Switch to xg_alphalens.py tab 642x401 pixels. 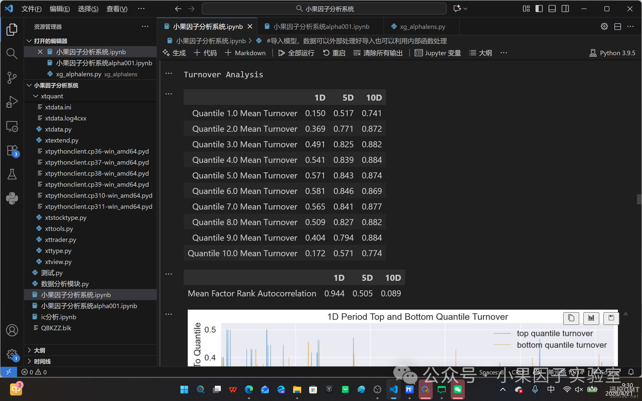coord(422,27)
